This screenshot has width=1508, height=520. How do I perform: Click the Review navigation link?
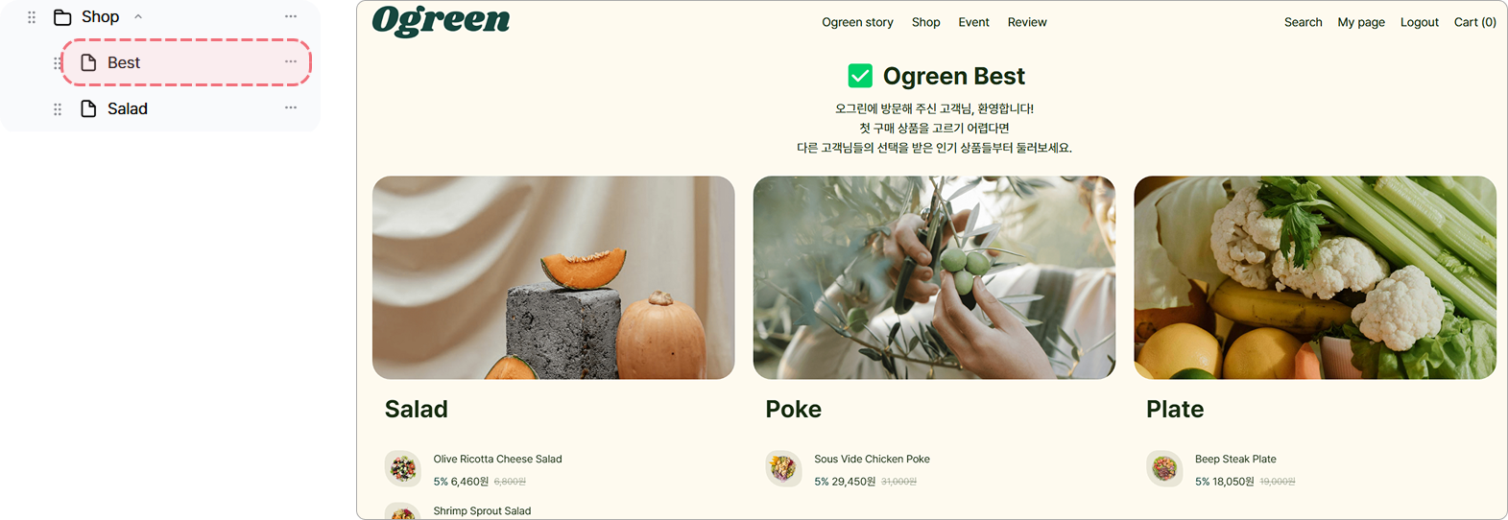(x=1027, y=22)
